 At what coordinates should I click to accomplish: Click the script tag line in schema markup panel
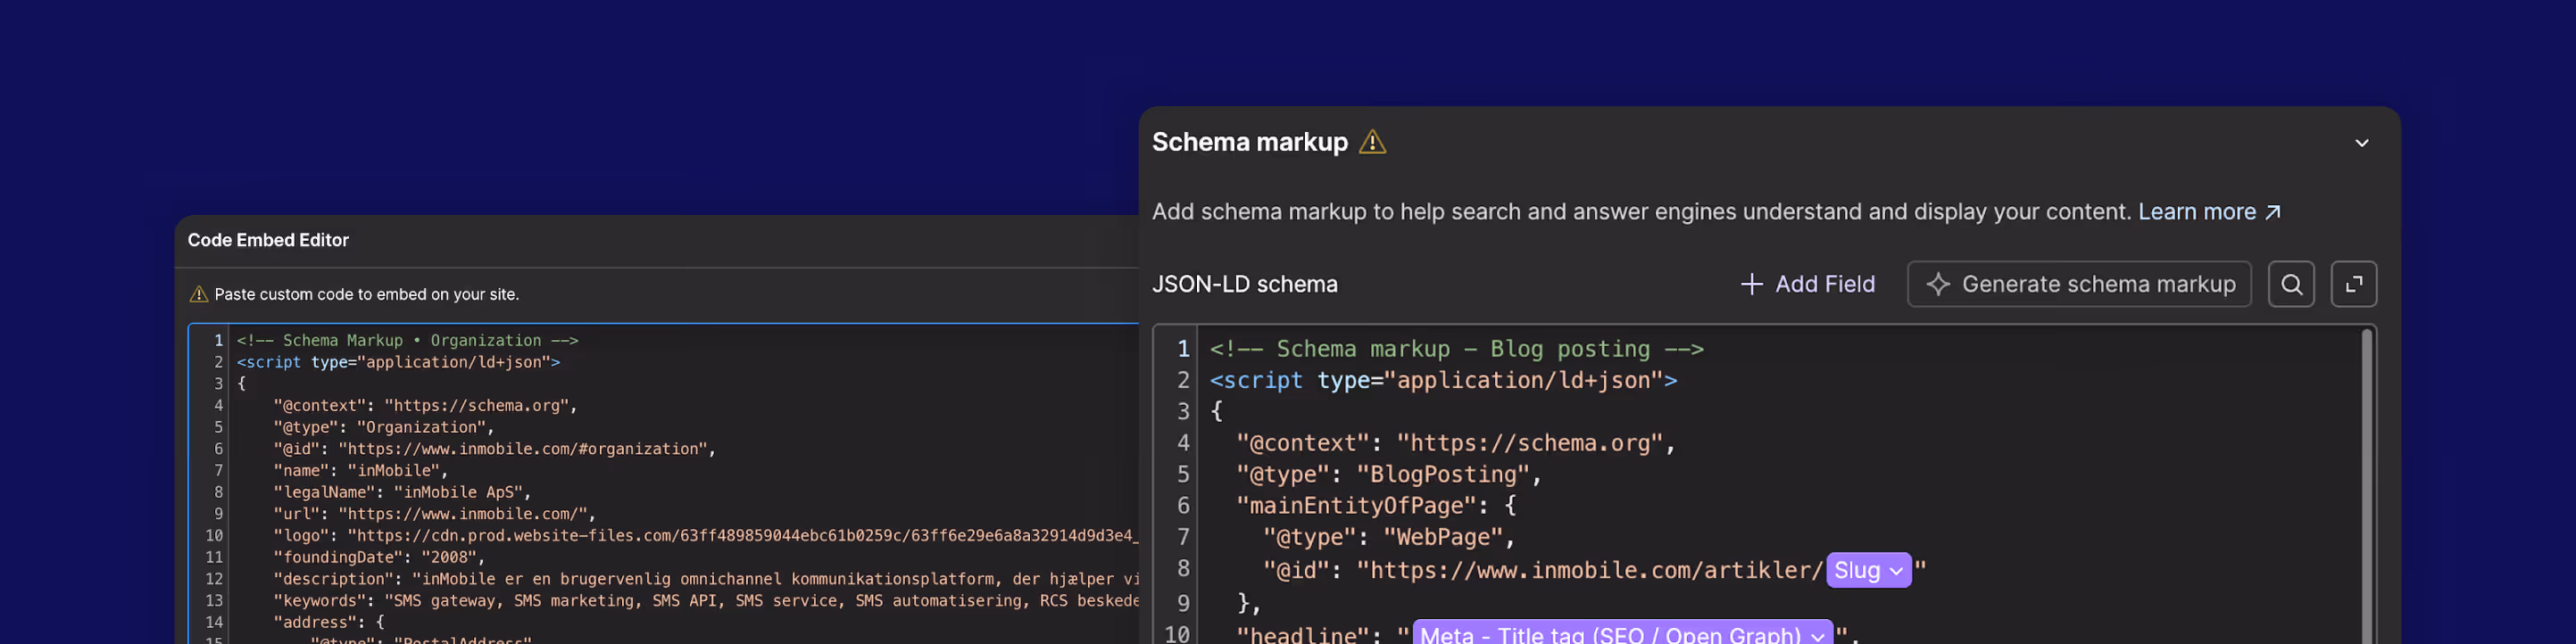coord(1443,380)
